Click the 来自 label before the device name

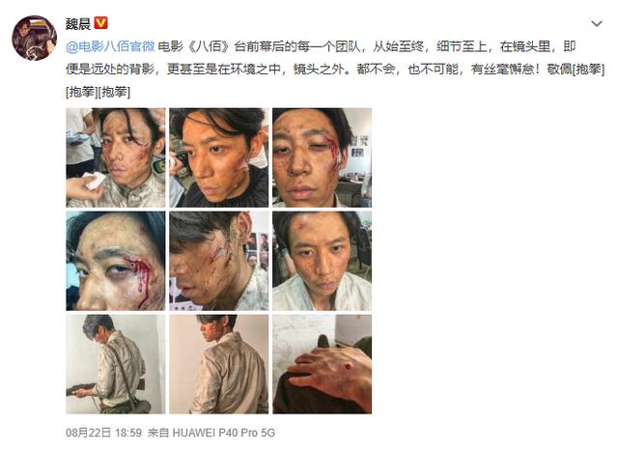click(158, 433)
